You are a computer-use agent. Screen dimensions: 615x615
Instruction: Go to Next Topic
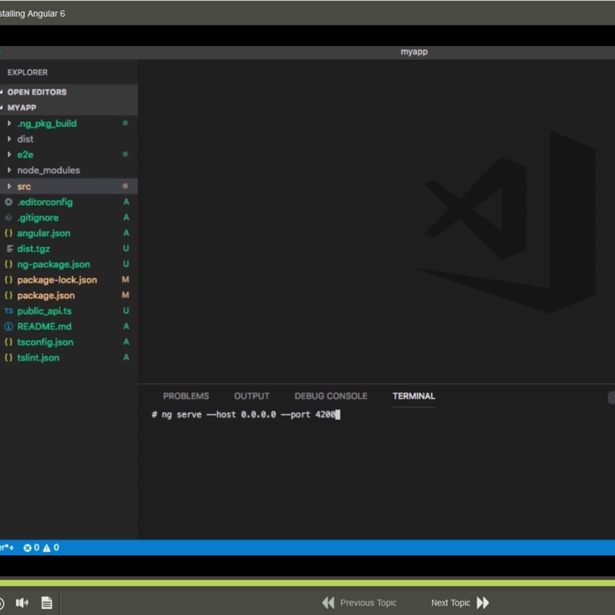point(460,603)
